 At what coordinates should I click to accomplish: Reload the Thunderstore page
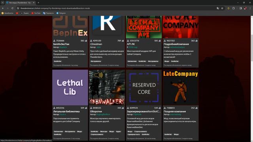(x=12, y=8)
